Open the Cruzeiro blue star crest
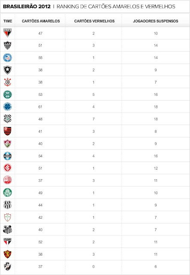The image size is (190, 275). 8,107
